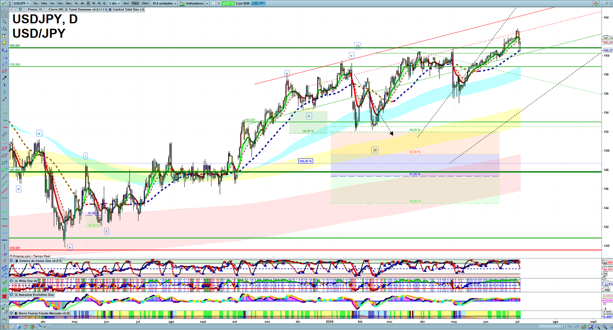Select the black arrow drawing tool
Viewport: 613px width, 330px height.
click(x=4, y=78)
